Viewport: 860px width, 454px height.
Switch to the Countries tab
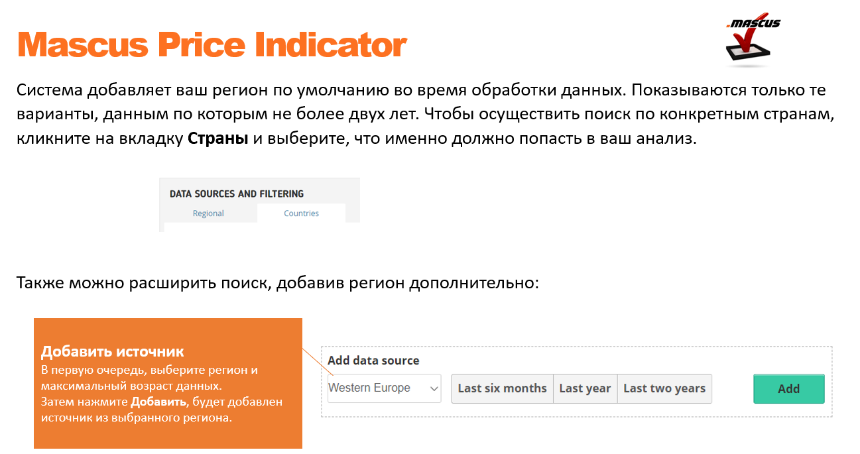click(301, 213)
